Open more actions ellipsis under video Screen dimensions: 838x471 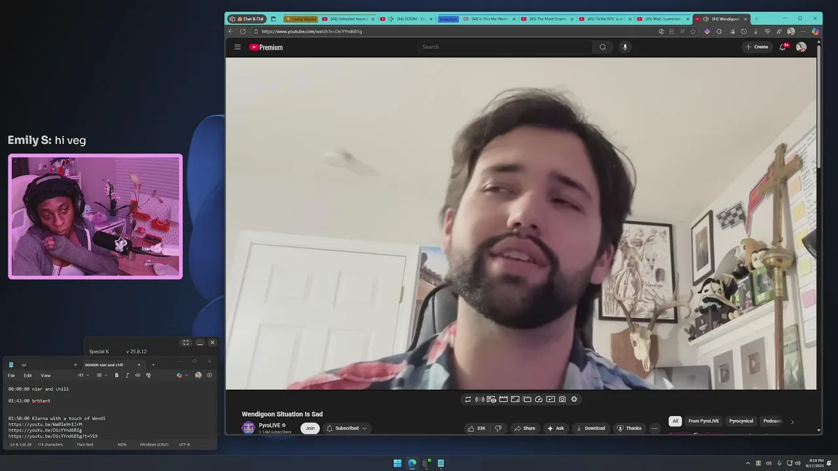pos(655,428)
